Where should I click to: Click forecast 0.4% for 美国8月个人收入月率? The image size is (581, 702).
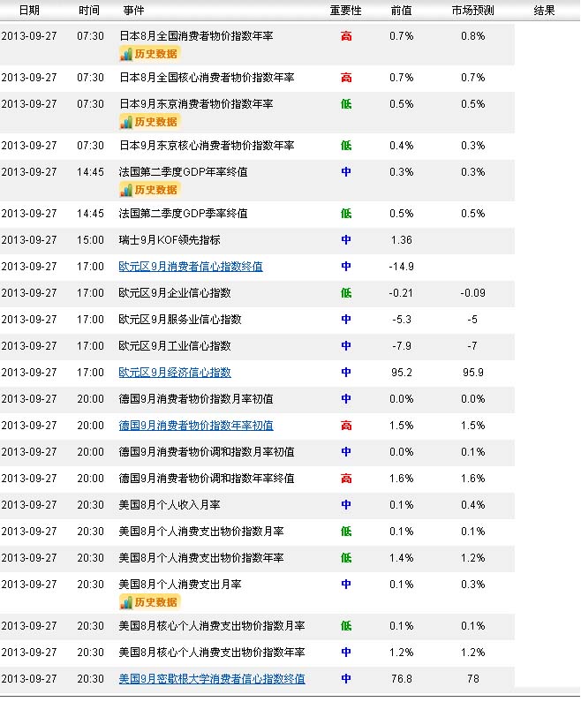pyautogui.click(x=473, y=505)
